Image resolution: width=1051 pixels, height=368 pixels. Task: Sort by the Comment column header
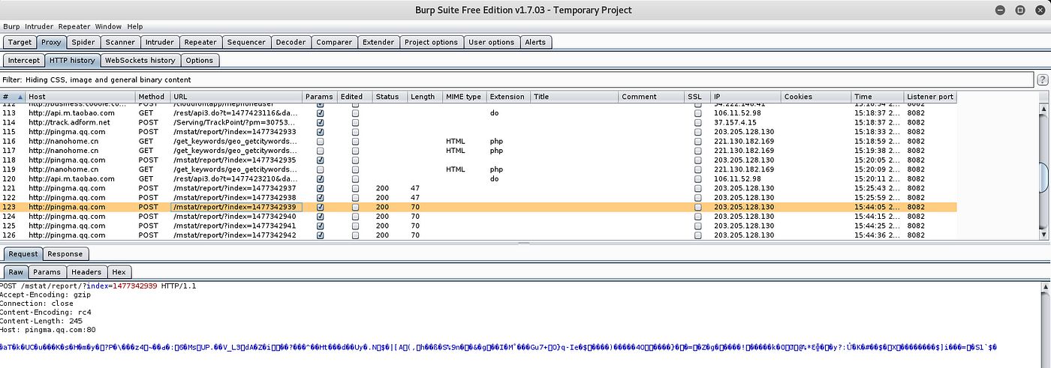652,97
